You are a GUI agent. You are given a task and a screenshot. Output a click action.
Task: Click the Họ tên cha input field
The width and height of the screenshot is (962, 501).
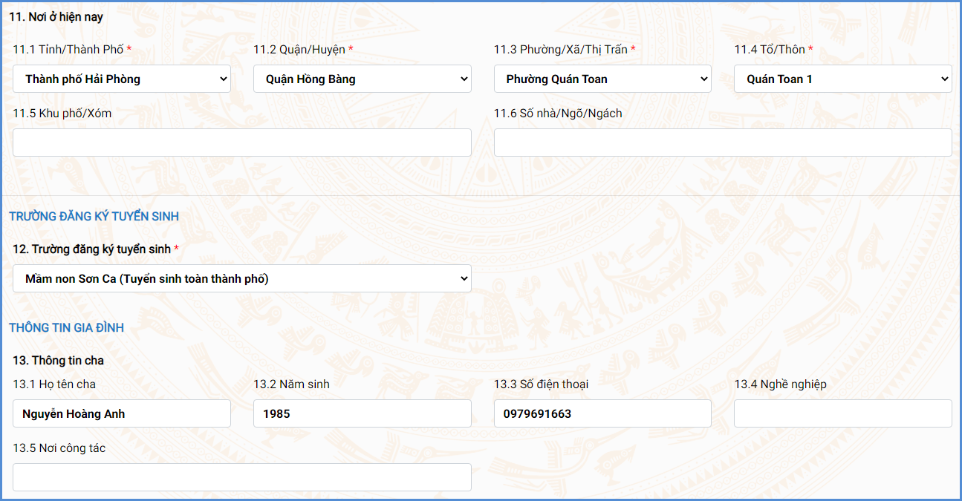[122, 413]
